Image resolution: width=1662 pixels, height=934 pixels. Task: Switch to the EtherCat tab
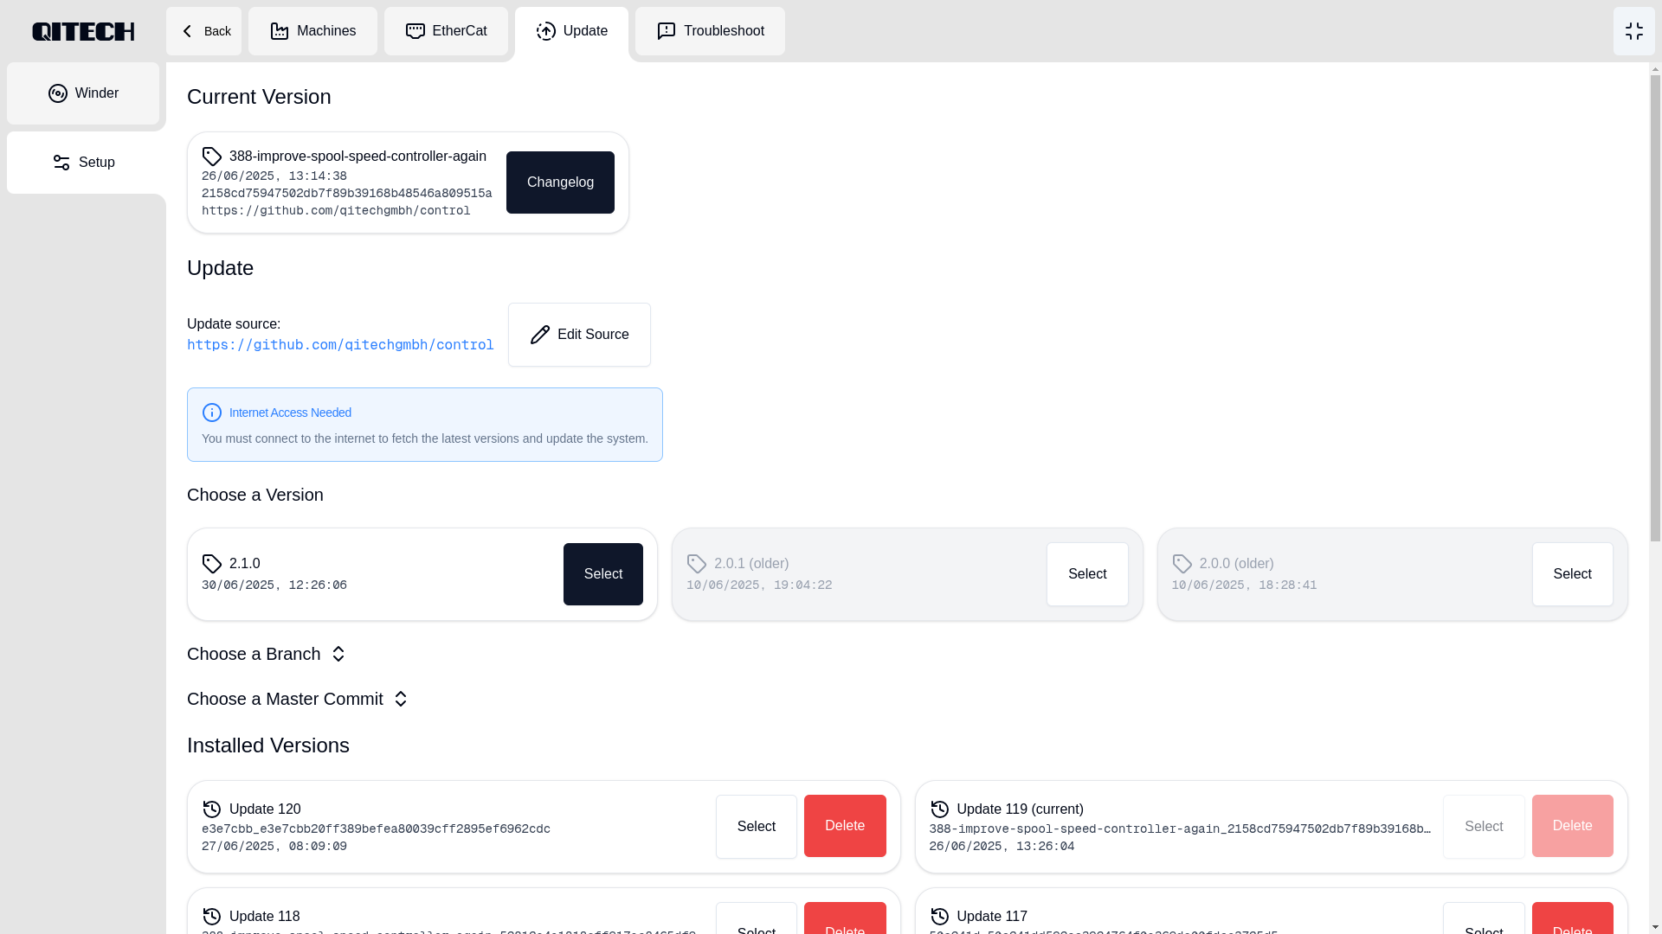[446, 31]
